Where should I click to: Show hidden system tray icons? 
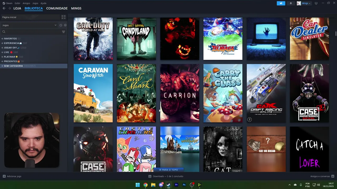tap(290, 185)
